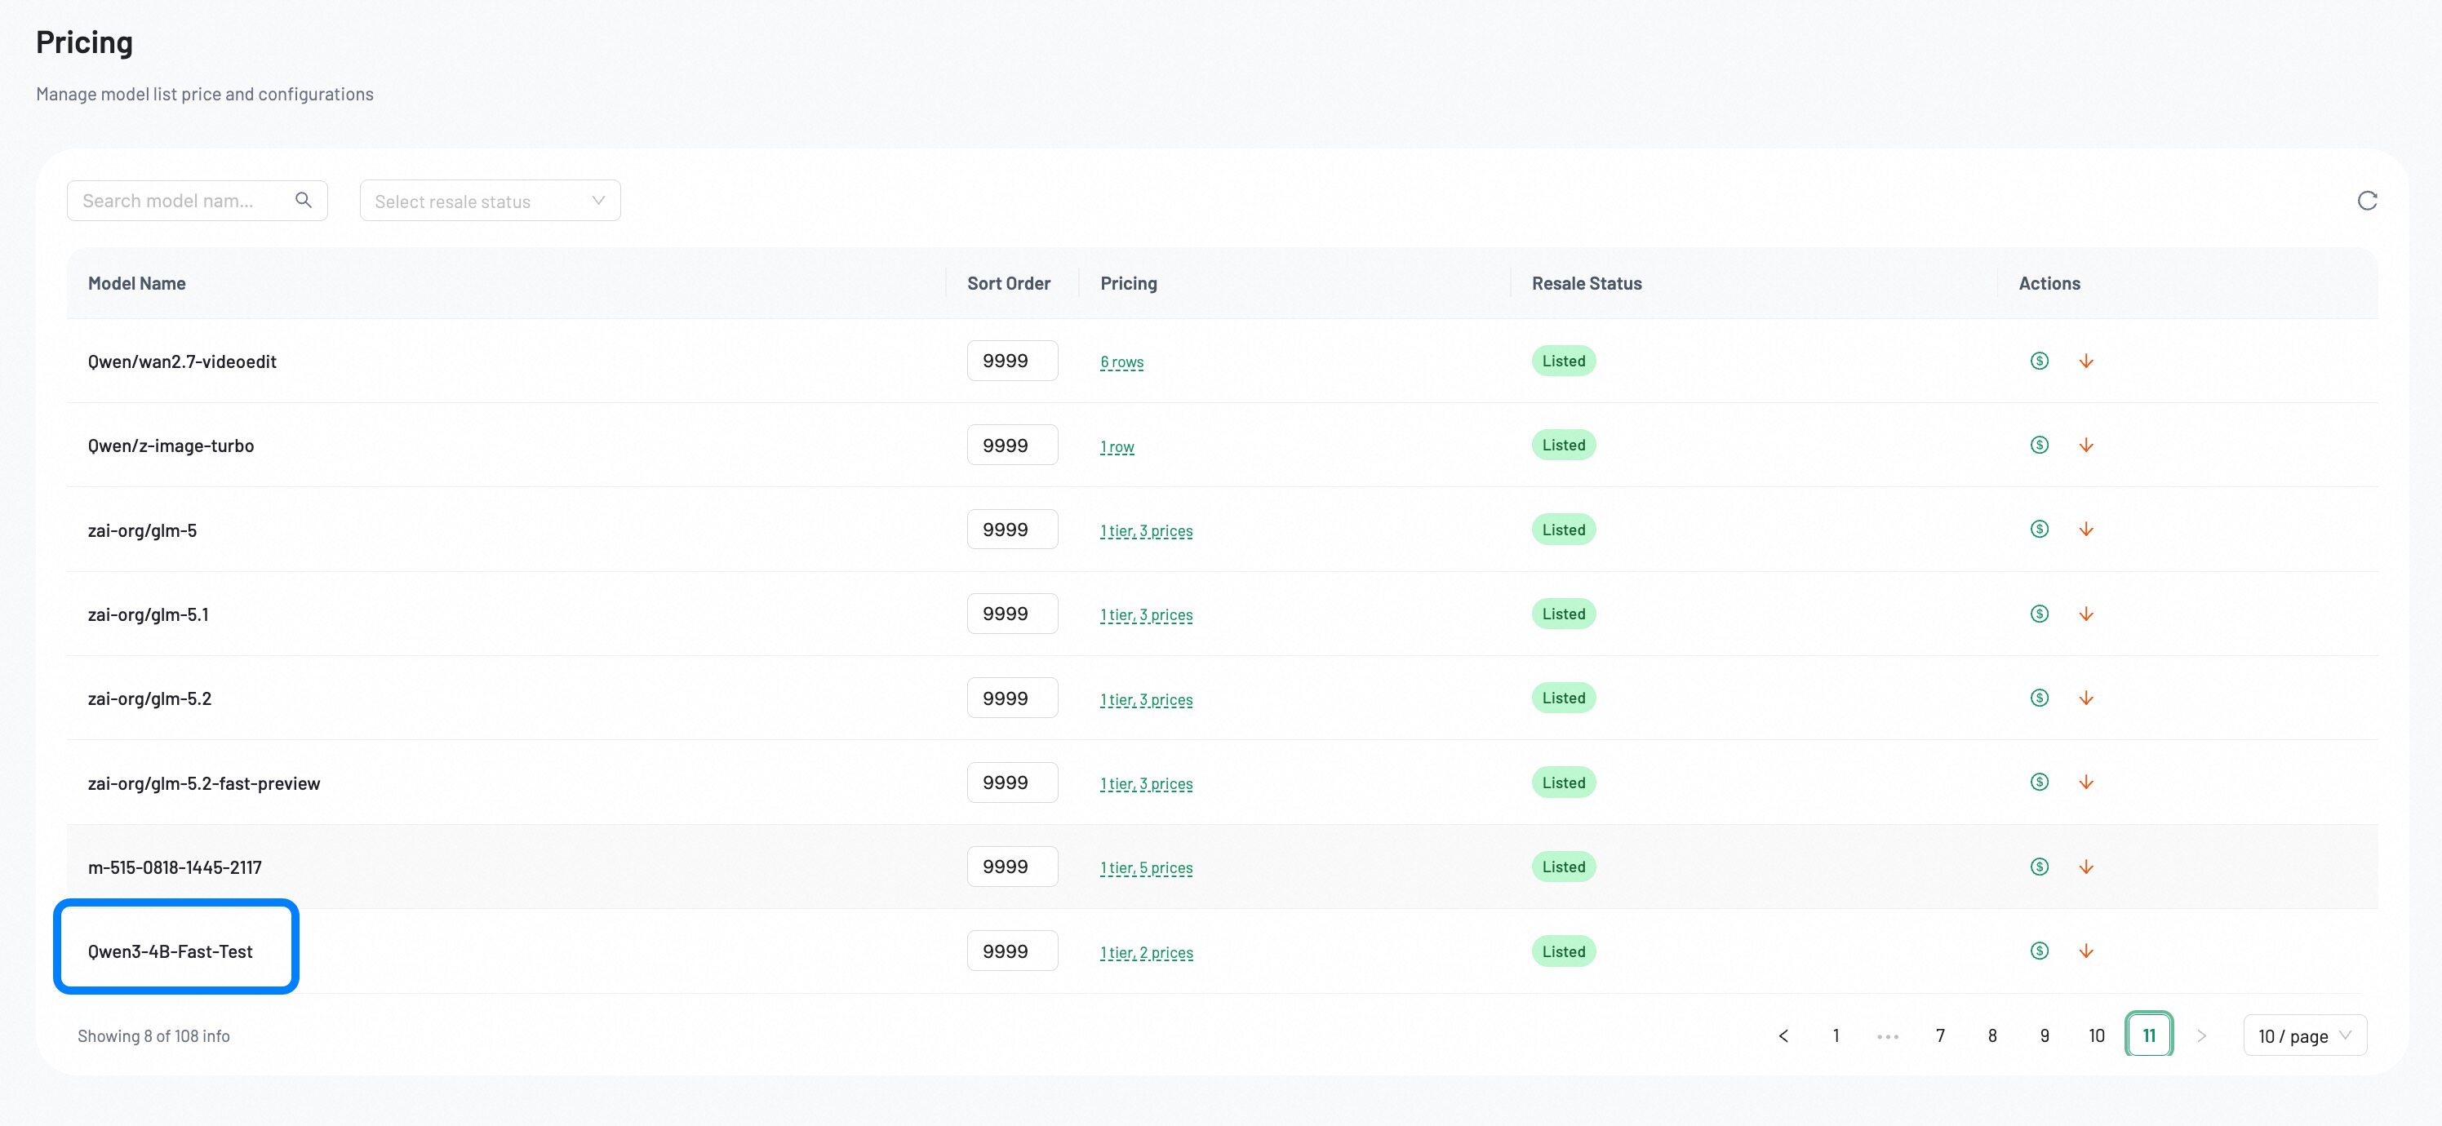Screen dimensions: 2442x1126
Task: Open 1 tier, 3 prices for zai-org/glm-5.1
Action: click(x=1146, y=614)
